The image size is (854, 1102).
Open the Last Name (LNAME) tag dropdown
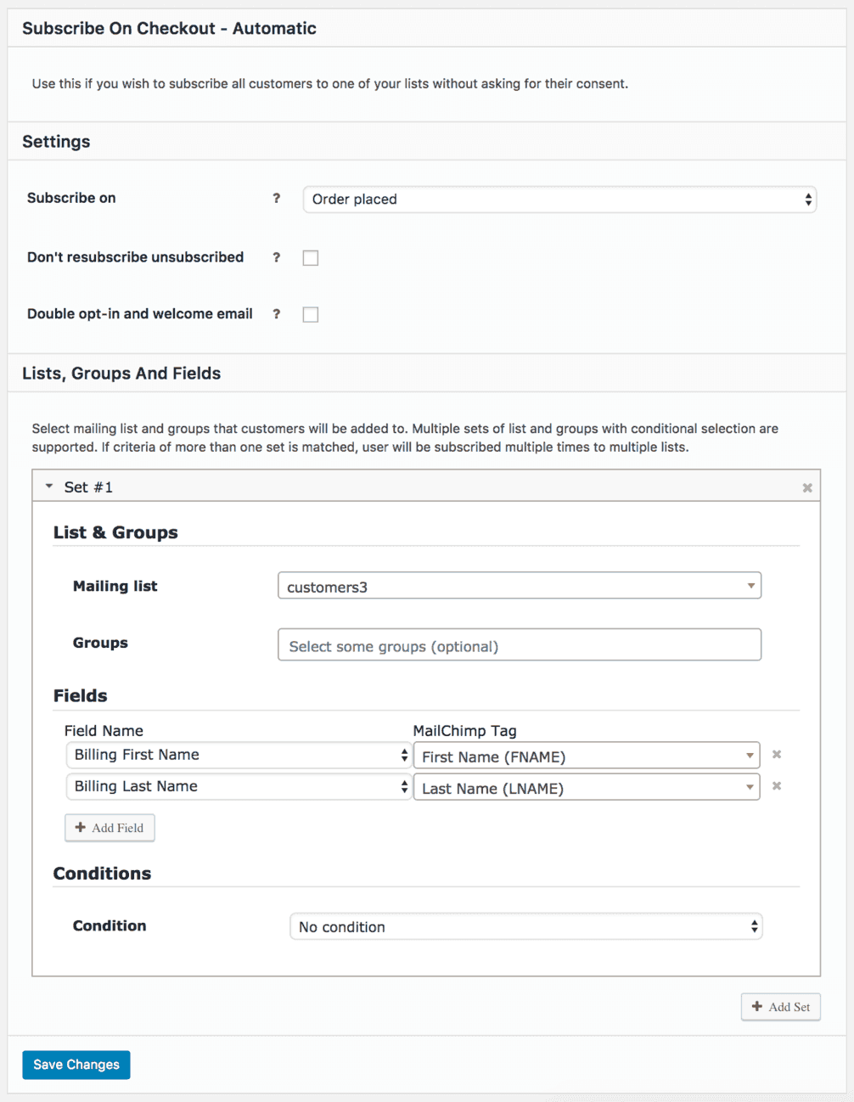click(x=586, y=788)
